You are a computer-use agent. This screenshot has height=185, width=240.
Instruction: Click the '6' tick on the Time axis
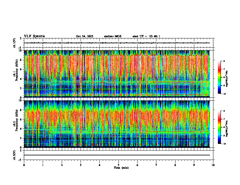(x=138, y=165)
